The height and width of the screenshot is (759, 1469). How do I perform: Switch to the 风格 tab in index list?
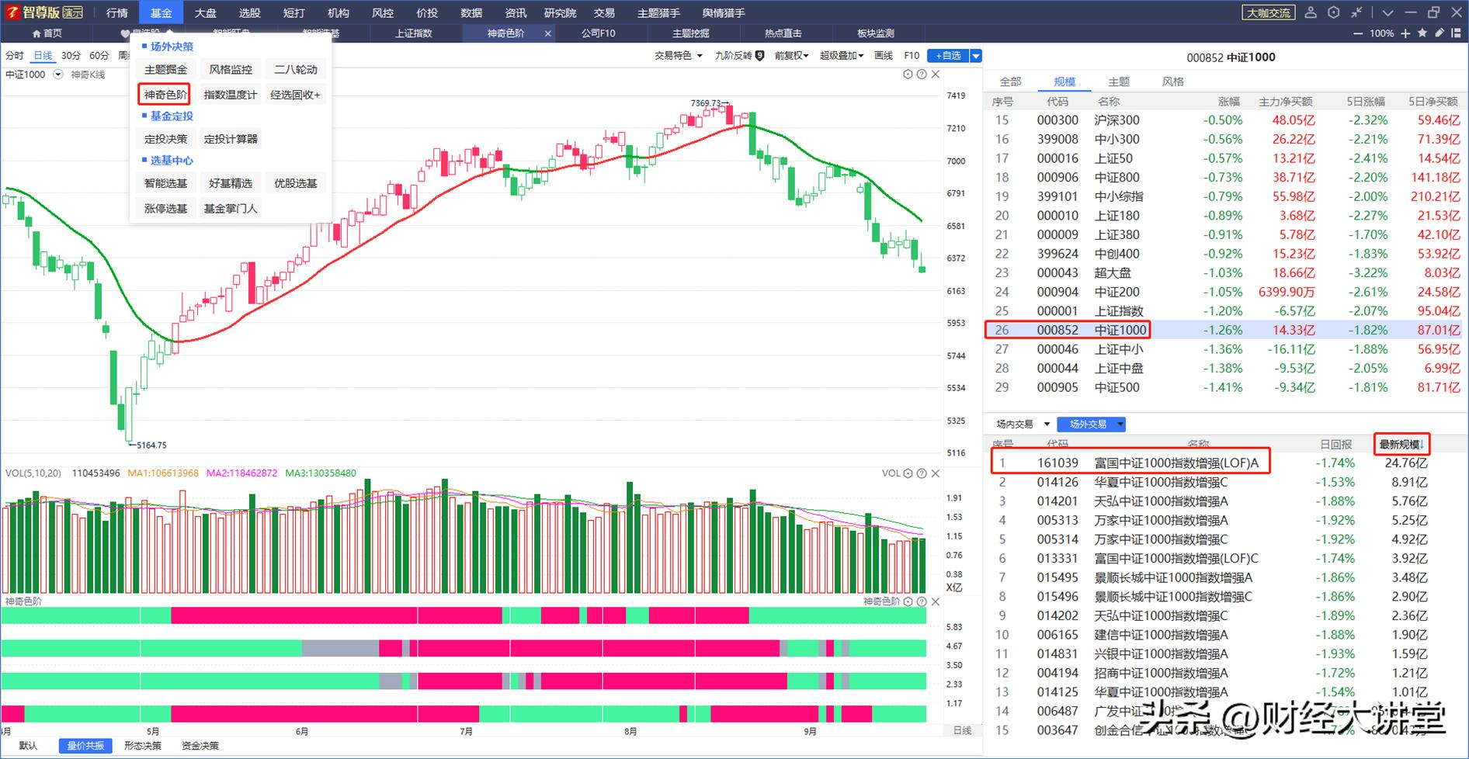(x=1172, y=81)
